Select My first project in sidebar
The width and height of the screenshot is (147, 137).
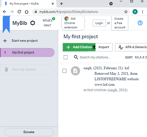(27, 53)
